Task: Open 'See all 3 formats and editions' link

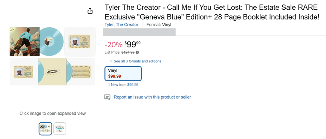Action: pyautogui.click(x=137, y=61)
